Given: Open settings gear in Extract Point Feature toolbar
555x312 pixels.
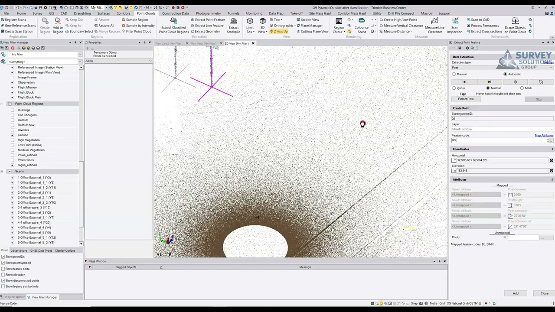Looking at the screenshot, I should pos(467,48).
